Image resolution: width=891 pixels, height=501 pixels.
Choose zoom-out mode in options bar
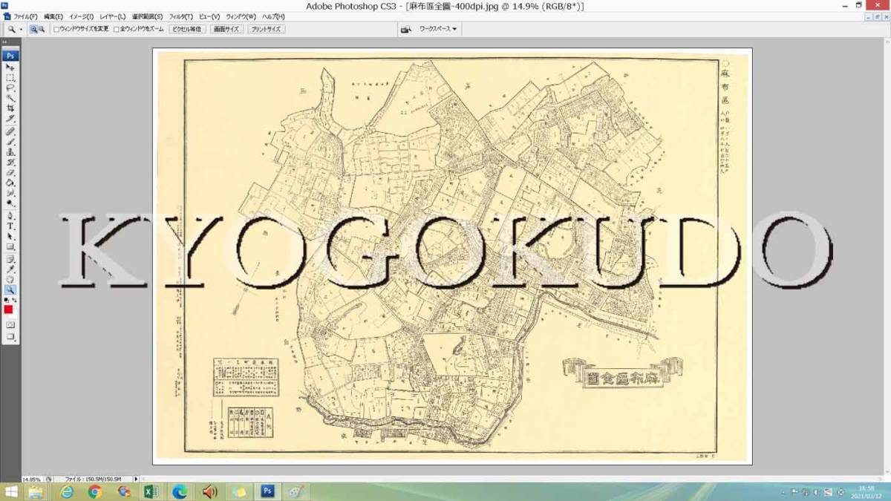(x=42, y=29)
